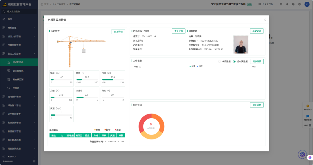Open settings gear in top bar

tap(299, 4)
